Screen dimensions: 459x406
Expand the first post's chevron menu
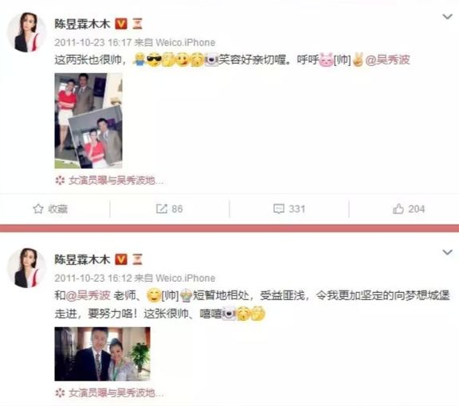(447, 17)
